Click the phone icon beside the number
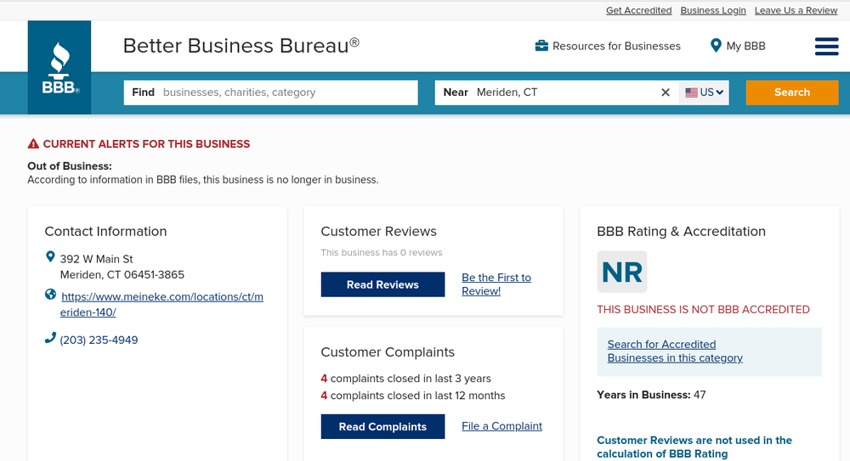The height and width of the screenshot is (461, 850). tap(50, 339)
